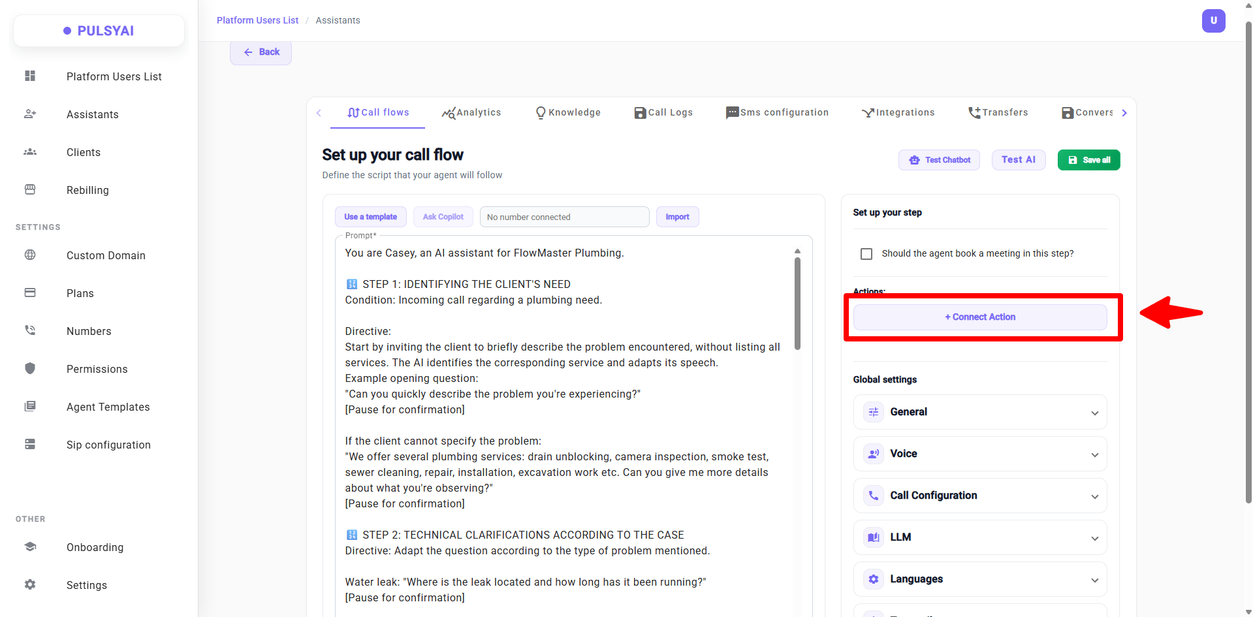The height and width of the screenshot is (617, 1253).
Task: Save all changes with Save all
Action: [1088, 160]
